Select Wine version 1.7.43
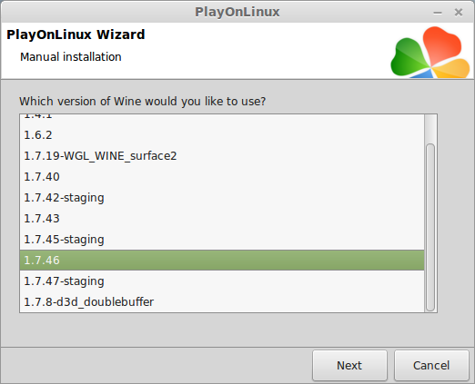 (x=222, y=219)
